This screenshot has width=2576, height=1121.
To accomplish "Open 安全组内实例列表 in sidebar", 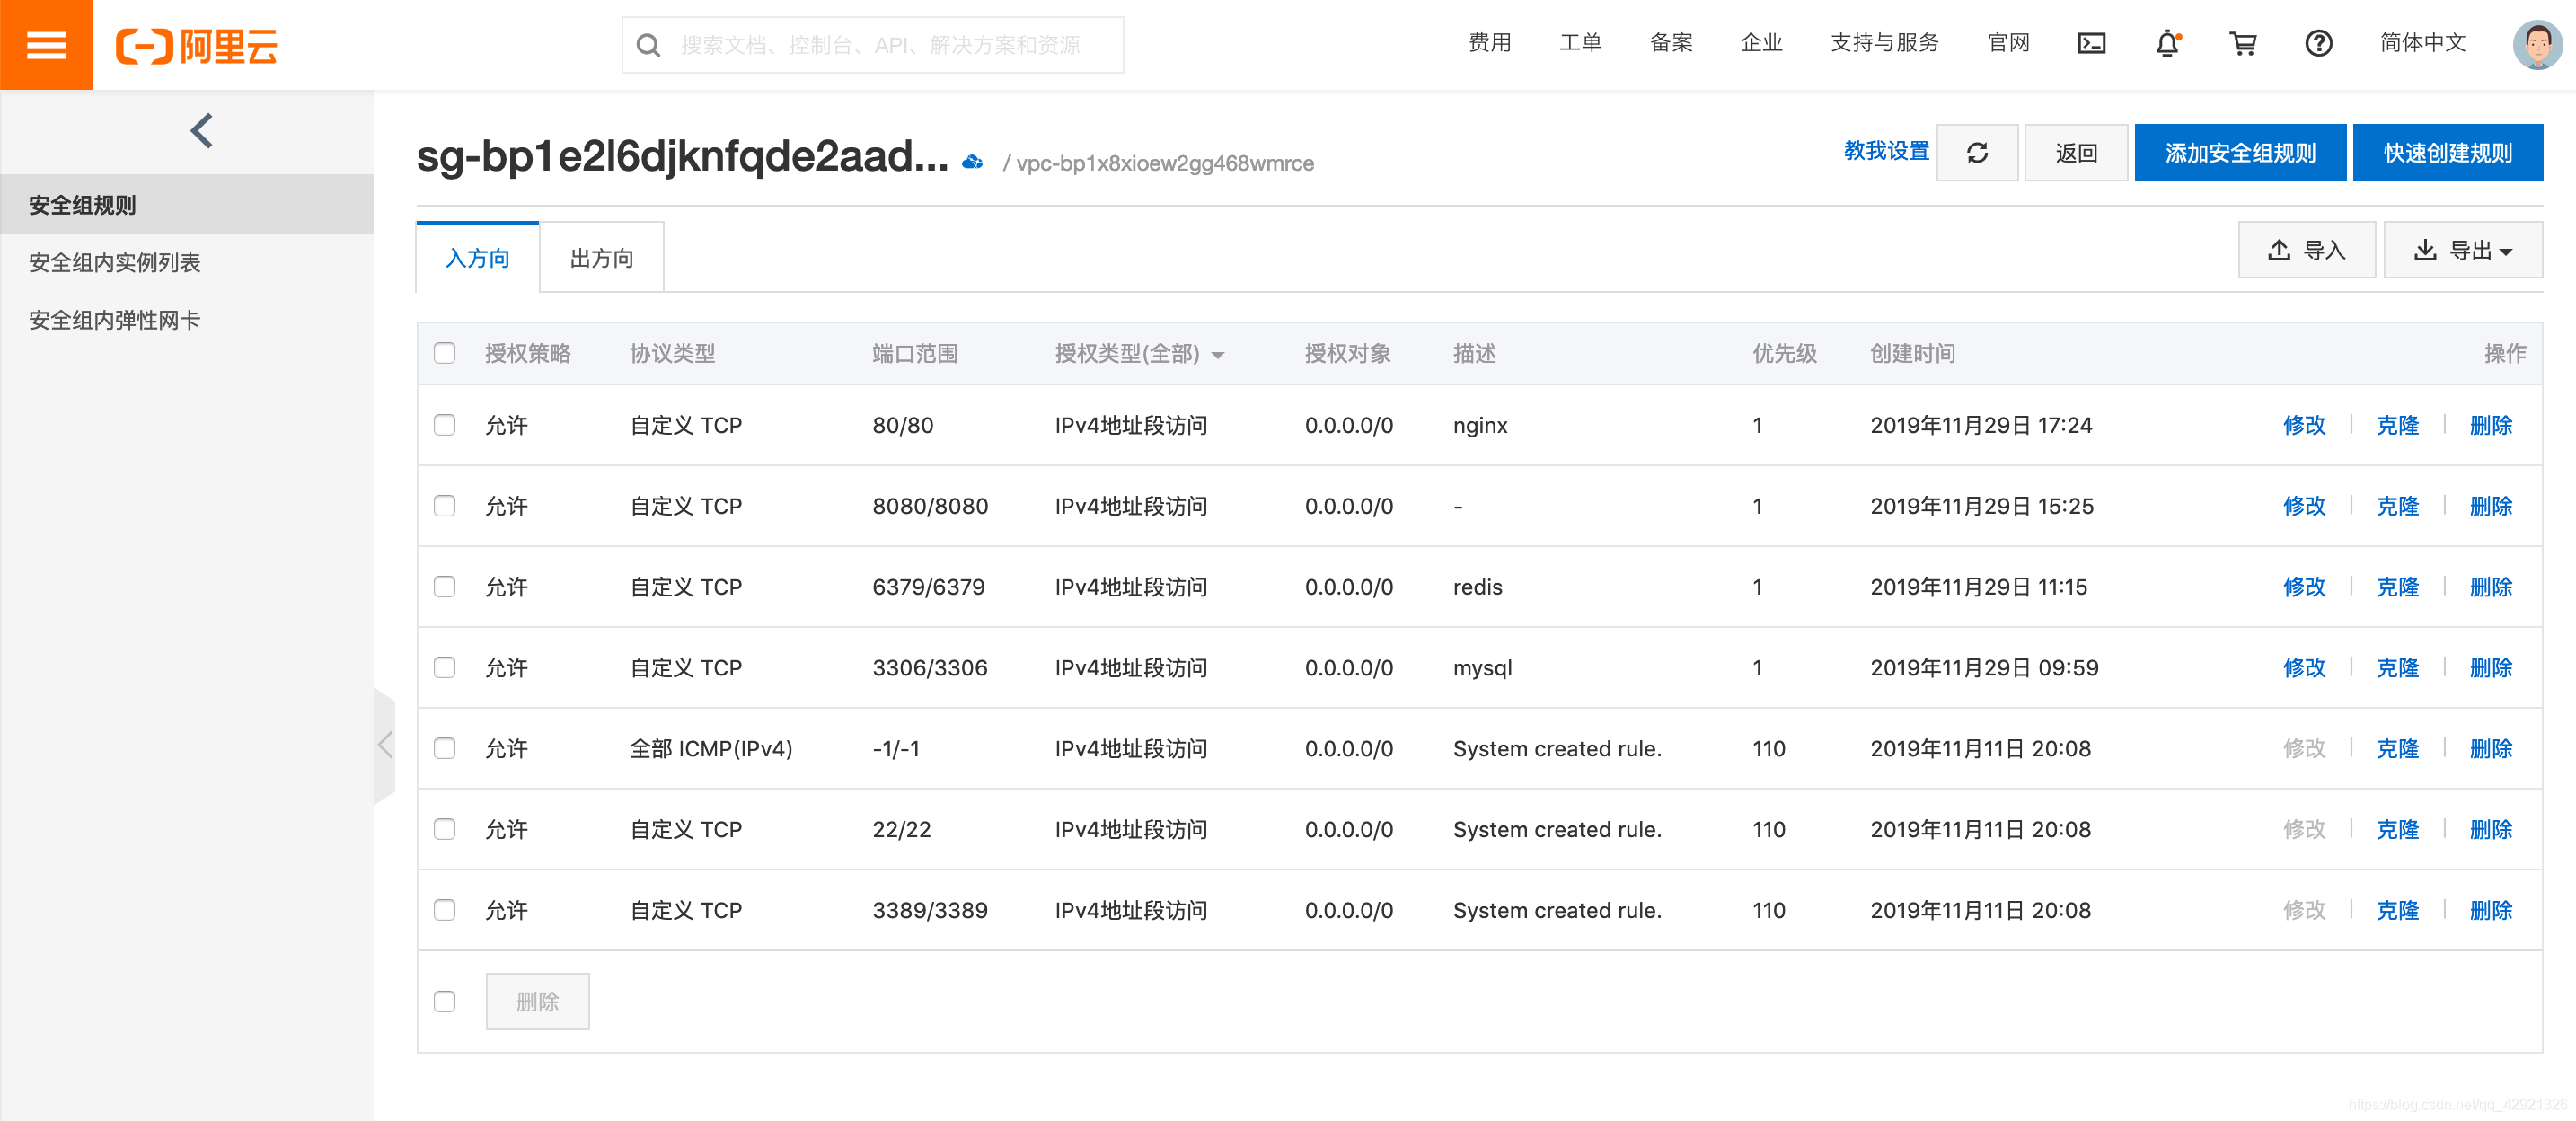I will pyautogui.click(x=115, y=262).
